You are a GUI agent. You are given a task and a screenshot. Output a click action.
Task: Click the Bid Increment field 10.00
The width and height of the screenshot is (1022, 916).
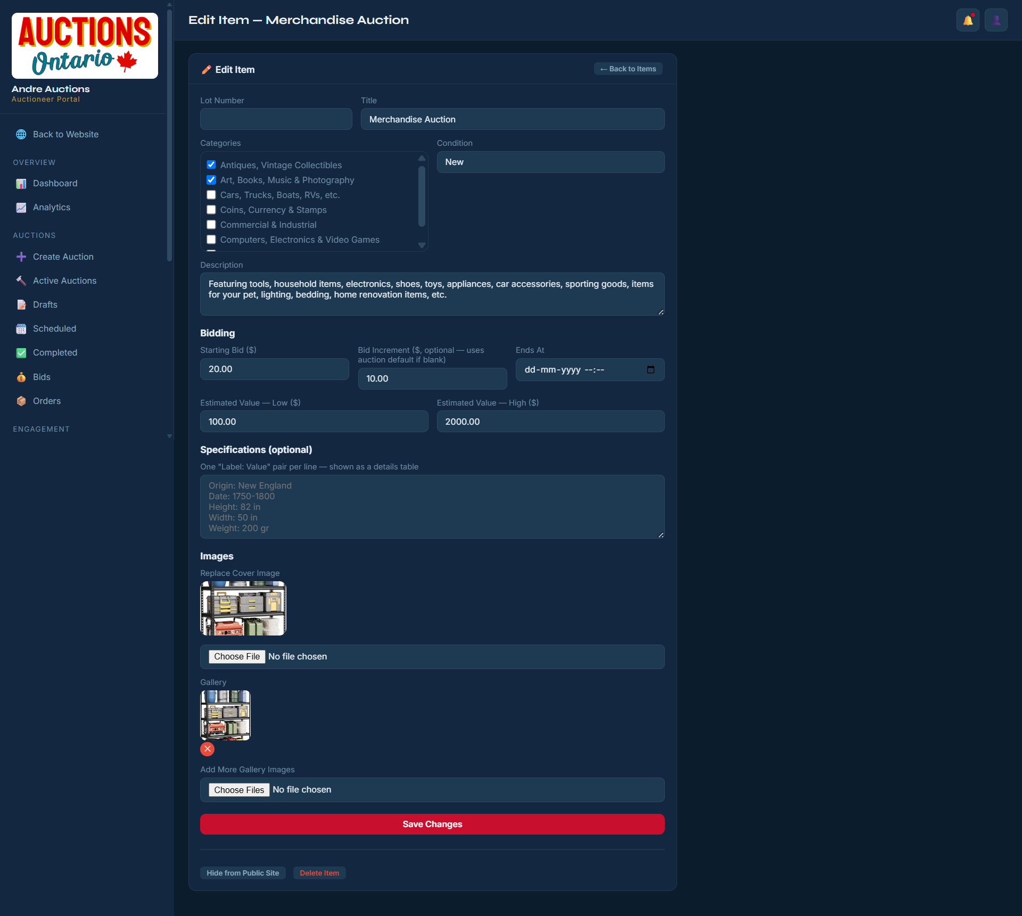click(x=432, y=378)
